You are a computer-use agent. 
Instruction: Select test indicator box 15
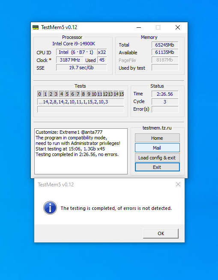pyautogui.click(x=122, y=94)
